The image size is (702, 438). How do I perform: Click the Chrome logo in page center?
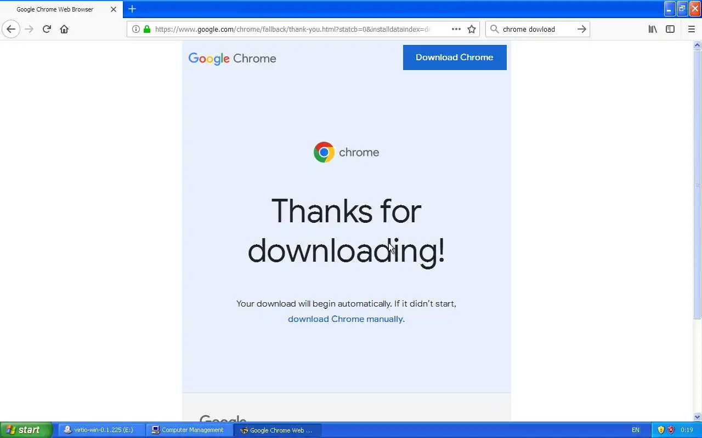pos(346,152)
